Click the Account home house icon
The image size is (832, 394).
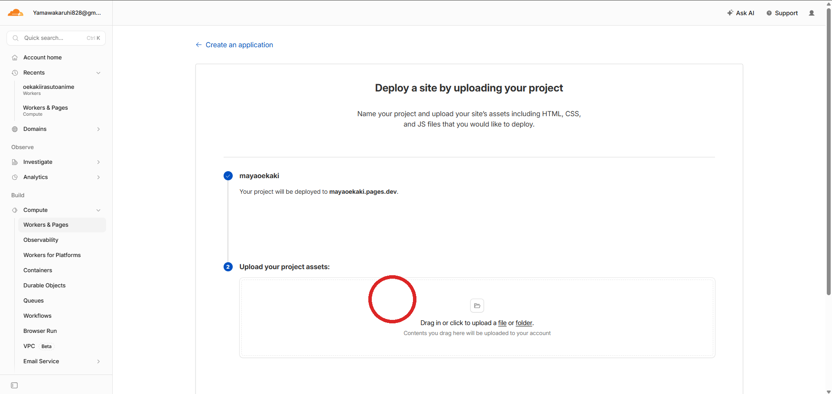(15, 58)
